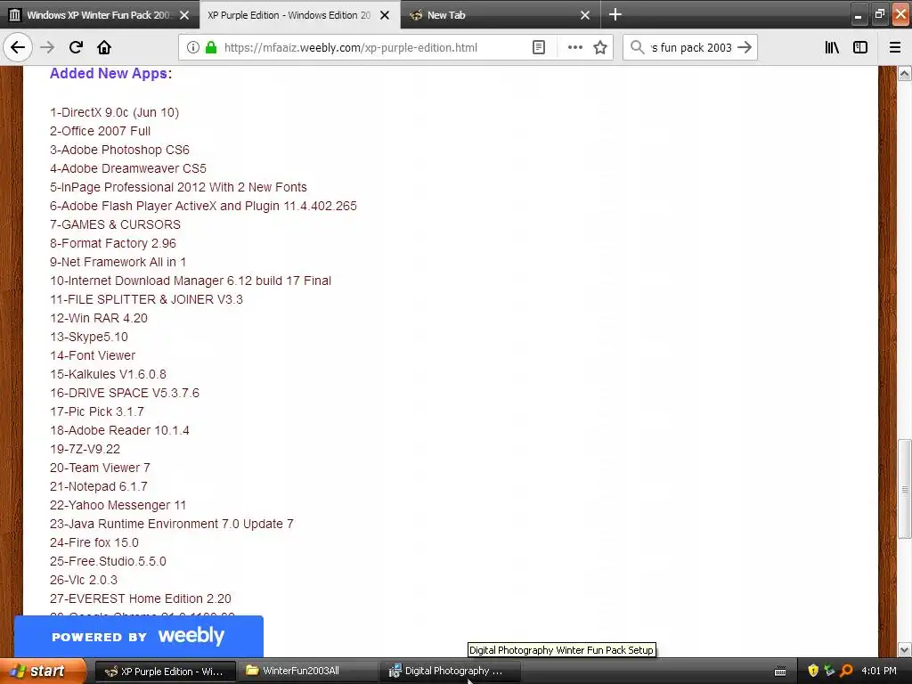Click the 18-Adobe Reader 10.1.4 entry
912x684 pixels.
point(120,430)
